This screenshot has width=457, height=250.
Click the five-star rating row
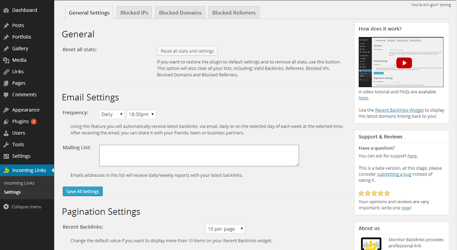(374, 193)
